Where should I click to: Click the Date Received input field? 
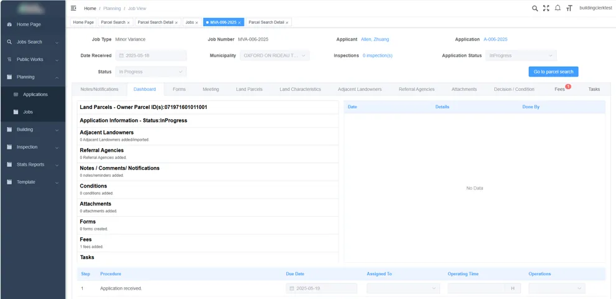151,56
